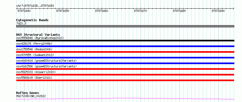Open nsv4162586 (gnomADStructuralVariants) label
This screenshot has height=102, width=242.
[46, 66]
